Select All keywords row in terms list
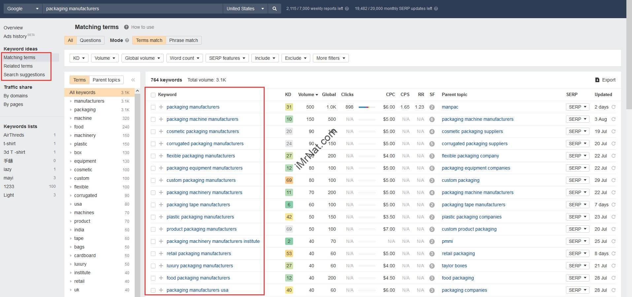The height and width of the screenshot is (297, 632). (x=99, y=92)
